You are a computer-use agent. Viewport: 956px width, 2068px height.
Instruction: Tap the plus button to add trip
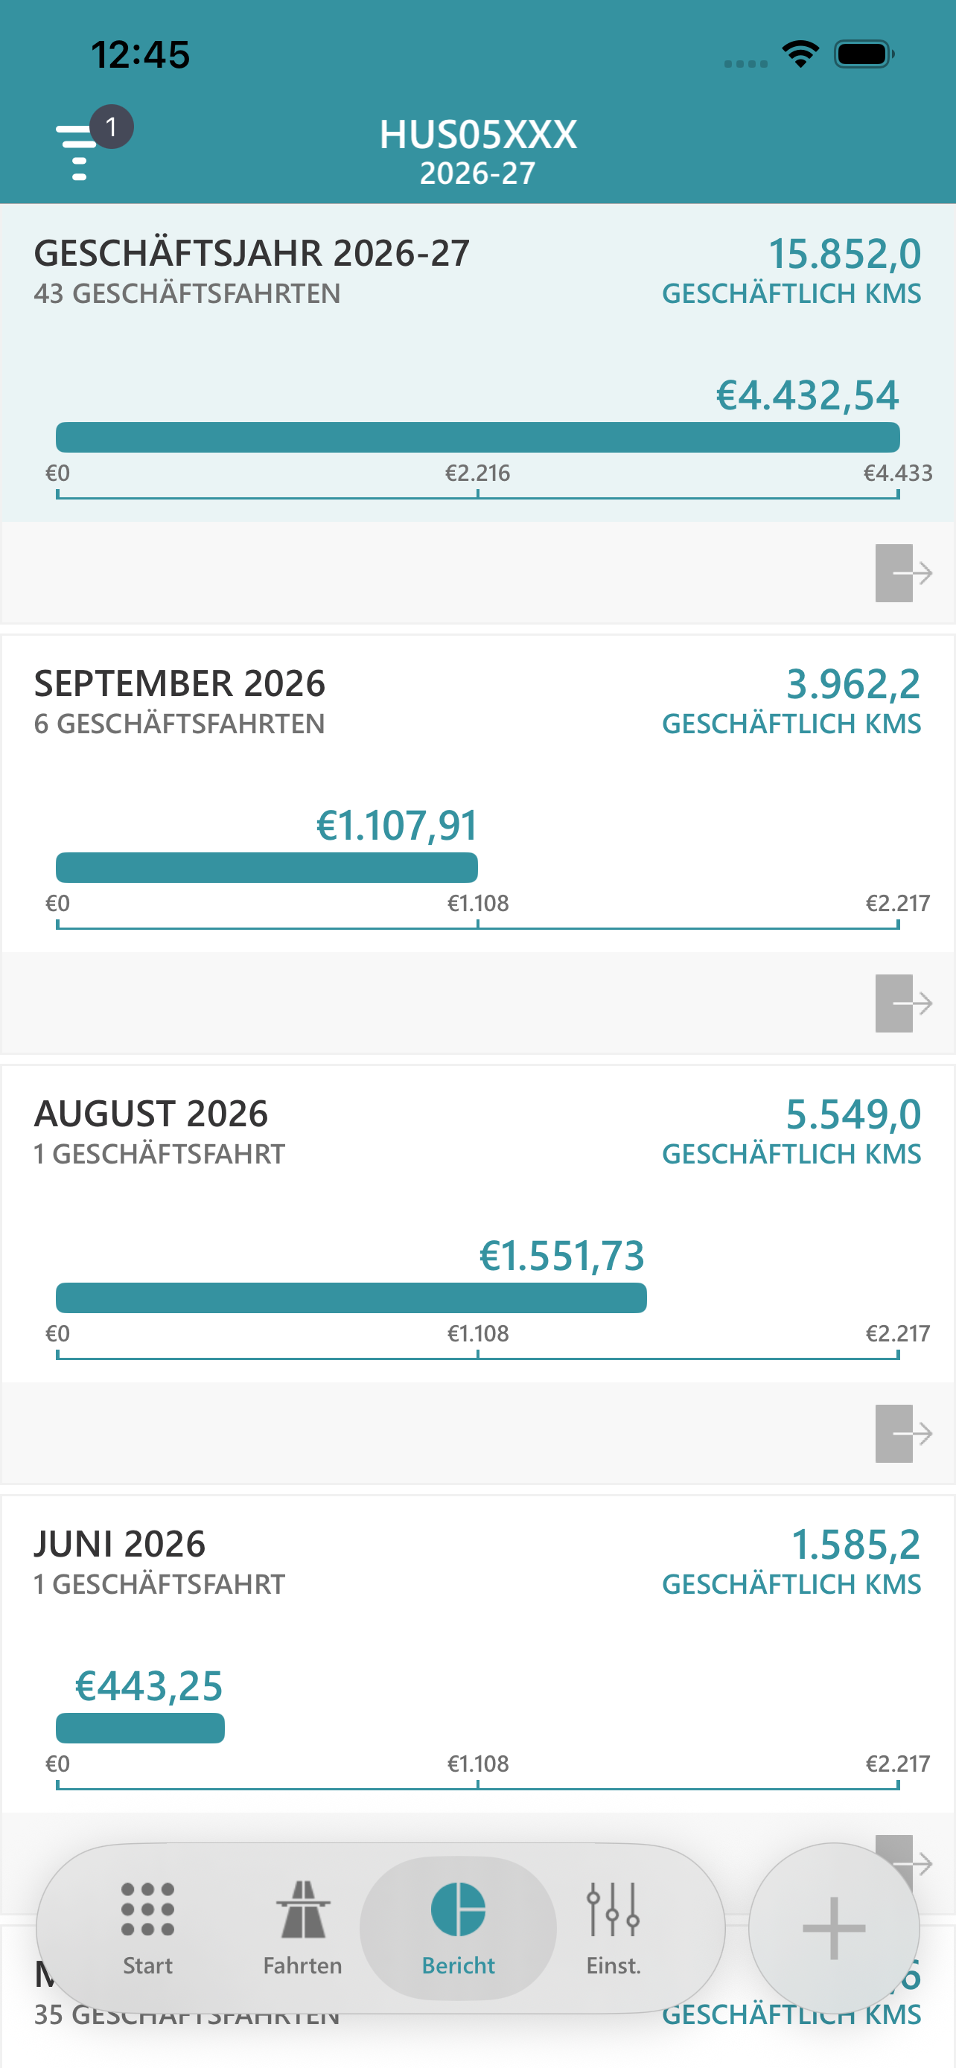pyautogui.click(x=834, y=1928)
